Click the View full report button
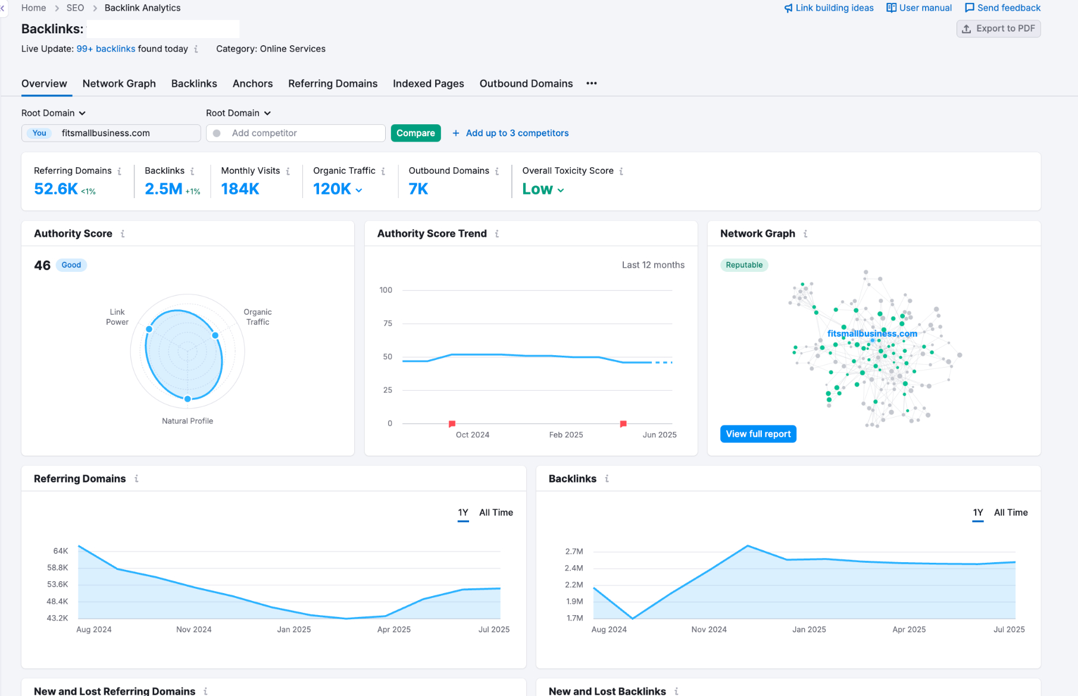Image resolution: width=1078 pixels, height=696 pixels. coord(758,434)
